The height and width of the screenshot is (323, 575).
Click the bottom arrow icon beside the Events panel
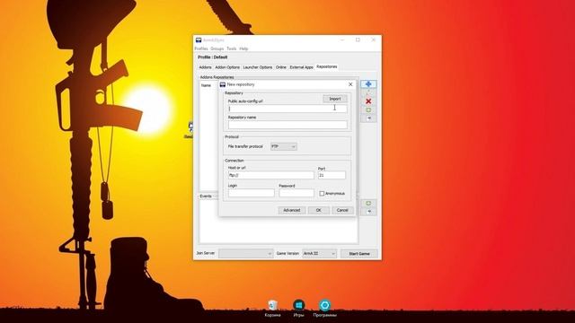pos(368,212)
